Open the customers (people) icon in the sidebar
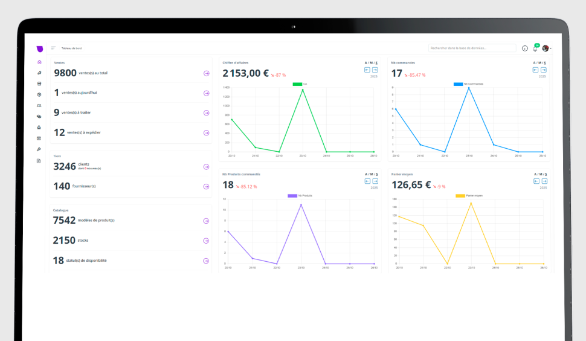Image resolution: width=586 pixels, height=341 pixels. [x=39, y=105]
